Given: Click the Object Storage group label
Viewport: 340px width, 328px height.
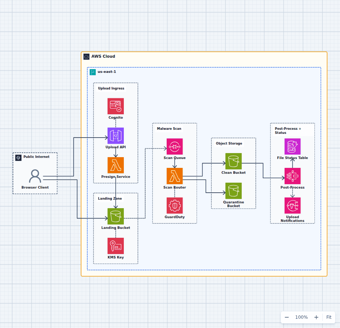Looking at the screenshot, I should point(229,143).
